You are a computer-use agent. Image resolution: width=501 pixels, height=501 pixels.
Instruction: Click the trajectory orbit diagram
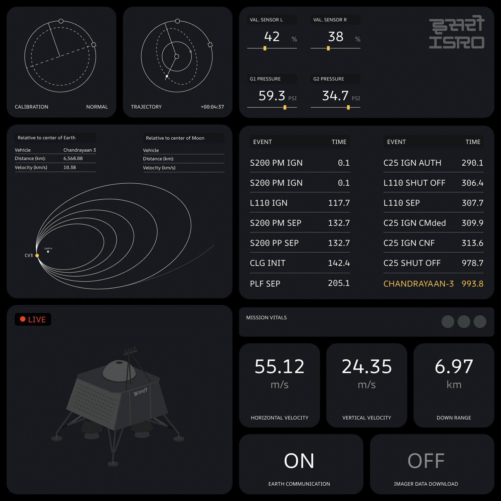pos(177,56)
